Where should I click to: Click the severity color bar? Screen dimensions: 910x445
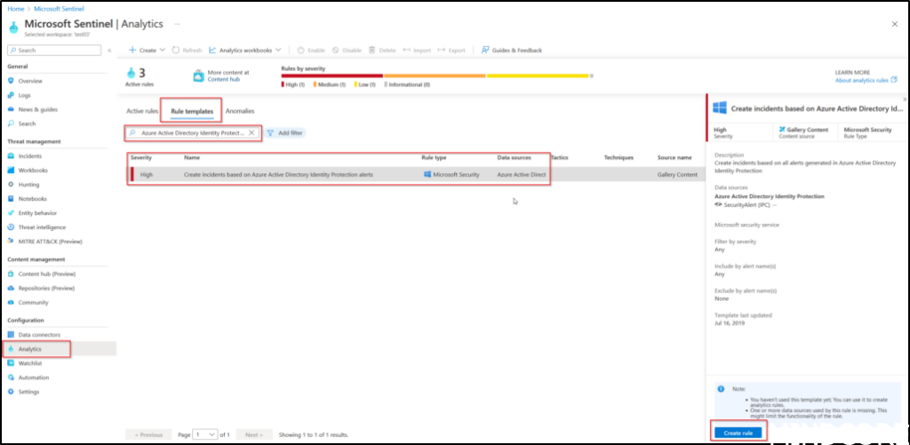click(x=435, y=76)
